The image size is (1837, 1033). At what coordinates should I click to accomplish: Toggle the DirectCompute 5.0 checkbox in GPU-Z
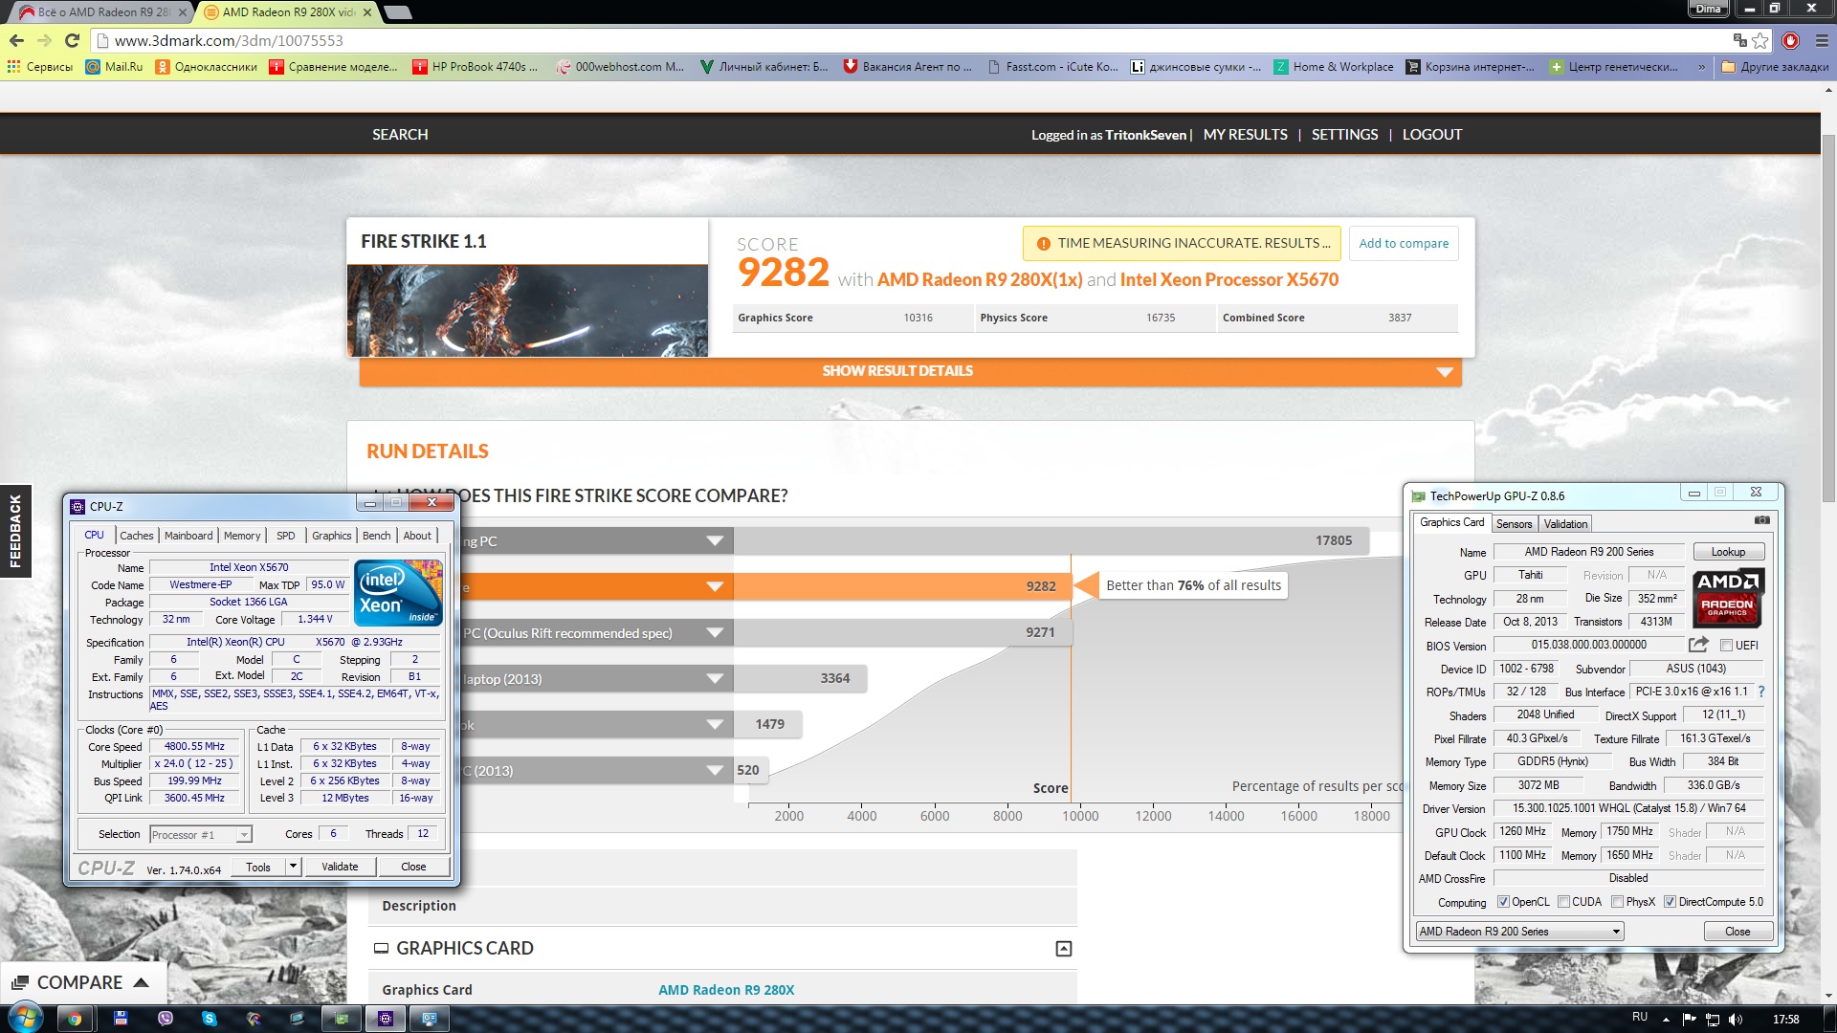tap(1670, 902)
